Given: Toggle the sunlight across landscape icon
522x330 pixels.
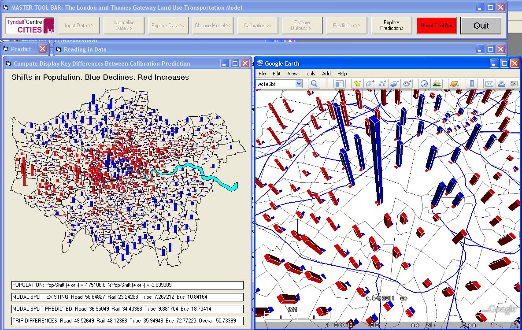Looking at the screenshot, I should [436, 84].
